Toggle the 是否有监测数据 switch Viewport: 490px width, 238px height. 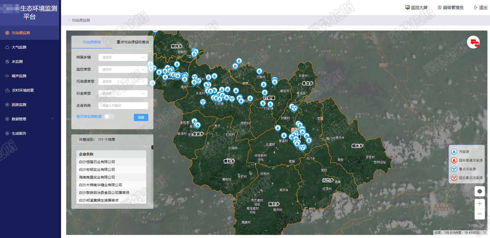click(x=109, y=116)
